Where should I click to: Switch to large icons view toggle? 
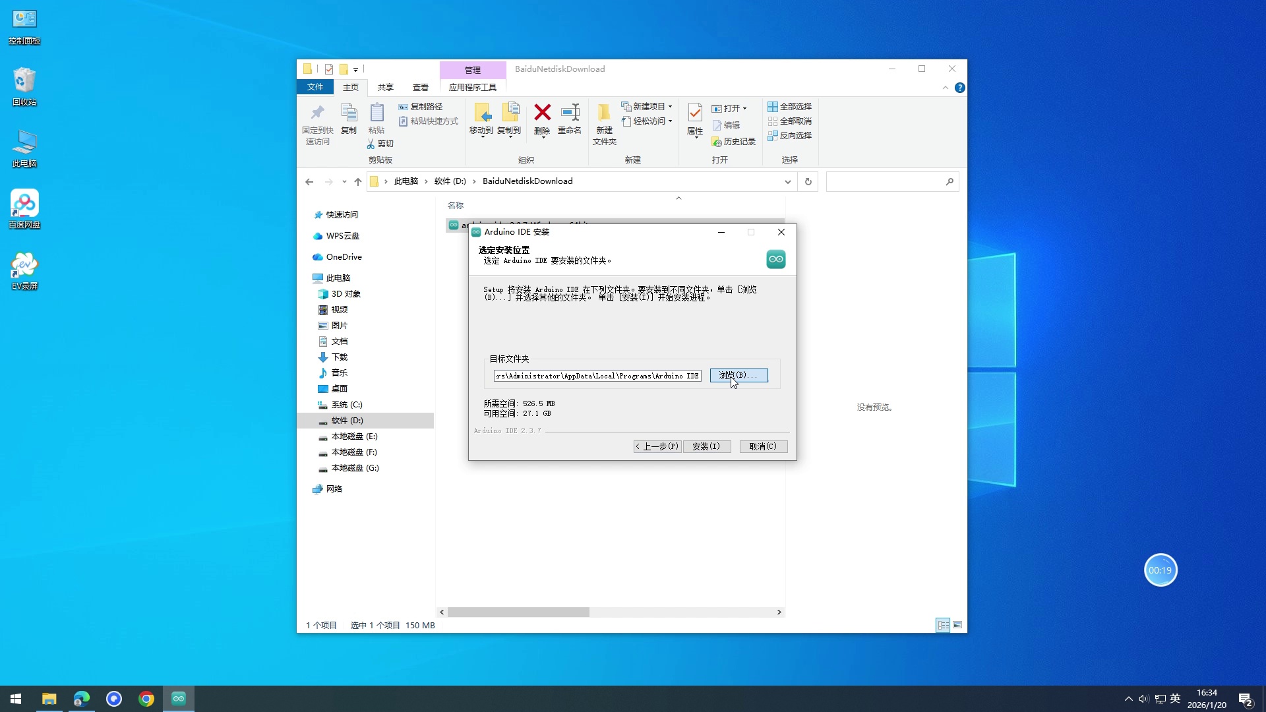click(957, 625)
